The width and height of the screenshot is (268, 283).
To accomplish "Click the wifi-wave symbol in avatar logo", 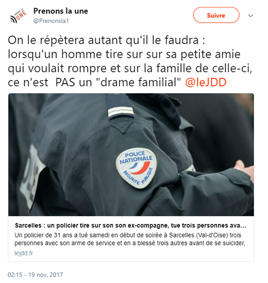I will point(14,19).
